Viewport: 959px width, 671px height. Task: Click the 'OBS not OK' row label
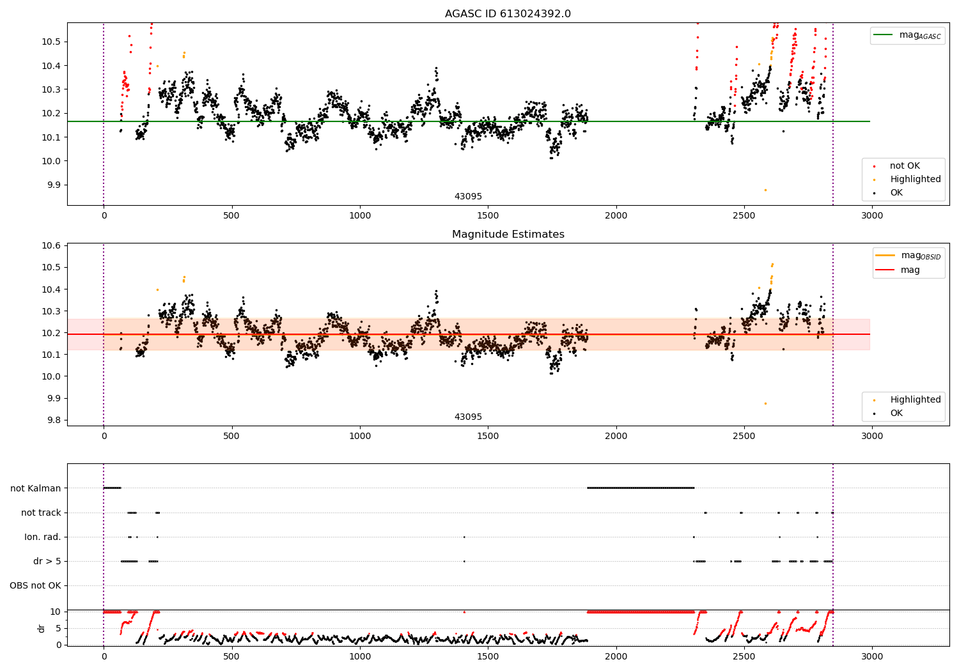(35, 585)
